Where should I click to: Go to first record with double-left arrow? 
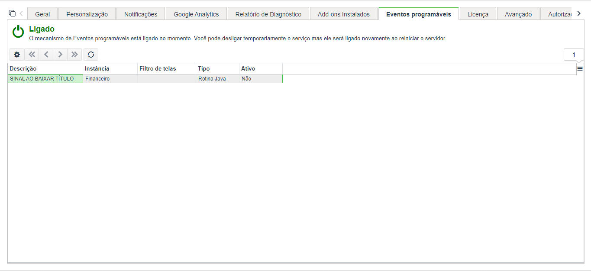point(32,55)
